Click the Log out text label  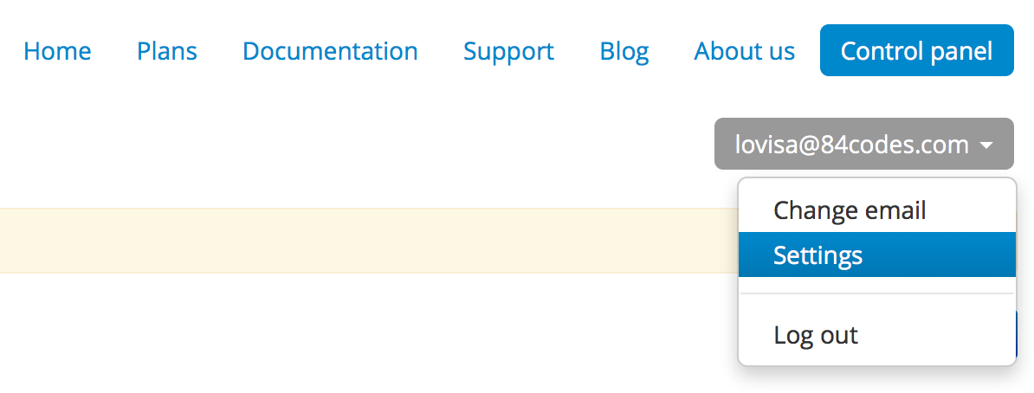(x=816, y=335)
